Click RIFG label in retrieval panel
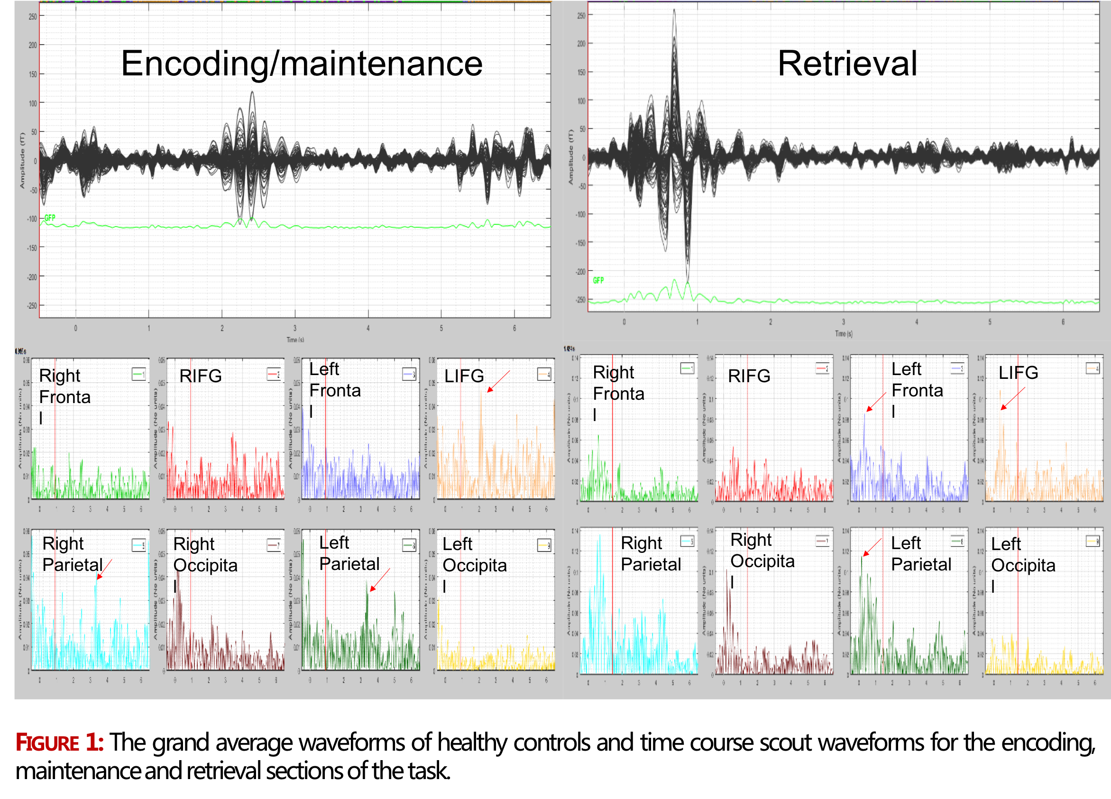The image size is (1111, 799). (x=749, y=376)
